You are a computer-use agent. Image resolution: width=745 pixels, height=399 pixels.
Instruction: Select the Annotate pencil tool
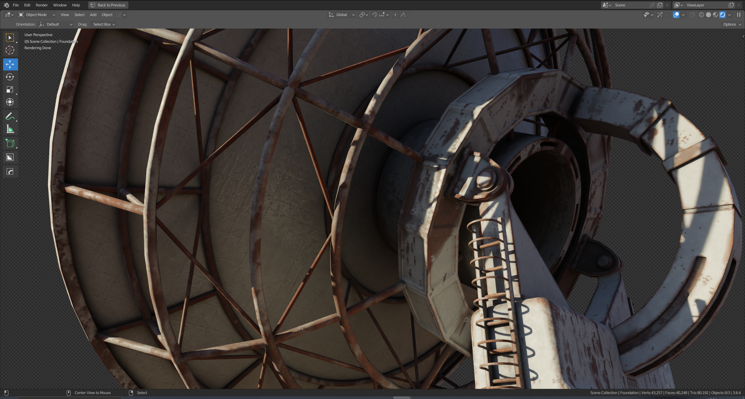coord(10,116)
